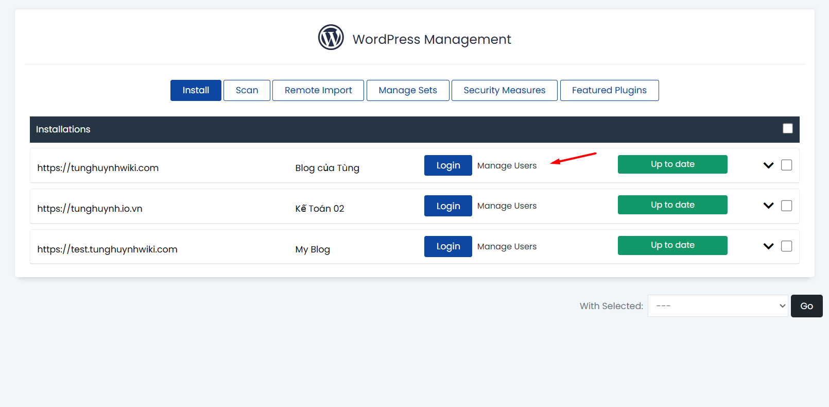Screen dimensions: 829x407
Task: Check the box for tunghuynhwiki.com row
Action: 787,165
